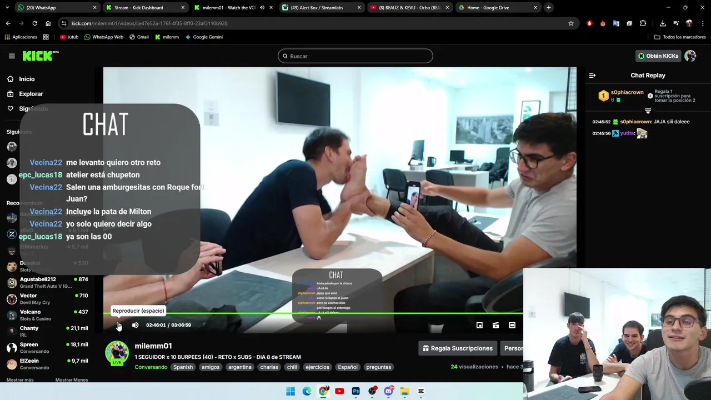Viewport: 711px width, 400px height.
Task: Click s0phiacrown in the leaderboard
Action: pos(627,92)
